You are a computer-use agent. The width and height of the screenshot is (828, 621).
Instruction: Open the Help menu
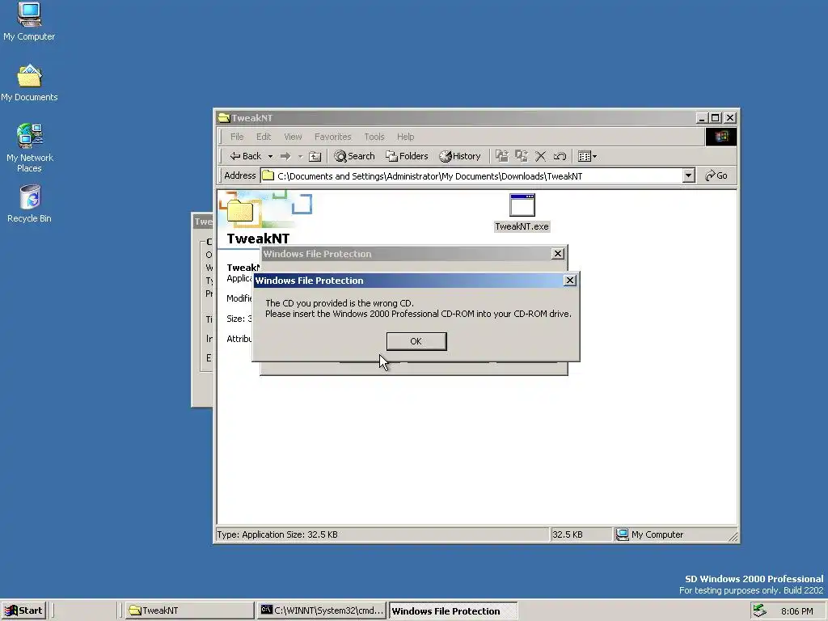click(406, 137)
